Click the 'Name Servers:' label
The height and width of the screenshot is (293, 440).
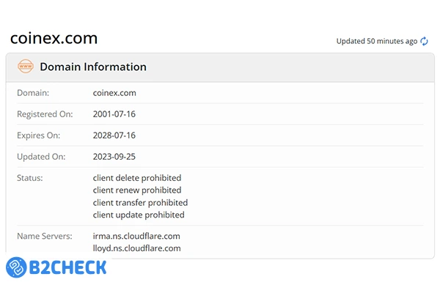45,237
